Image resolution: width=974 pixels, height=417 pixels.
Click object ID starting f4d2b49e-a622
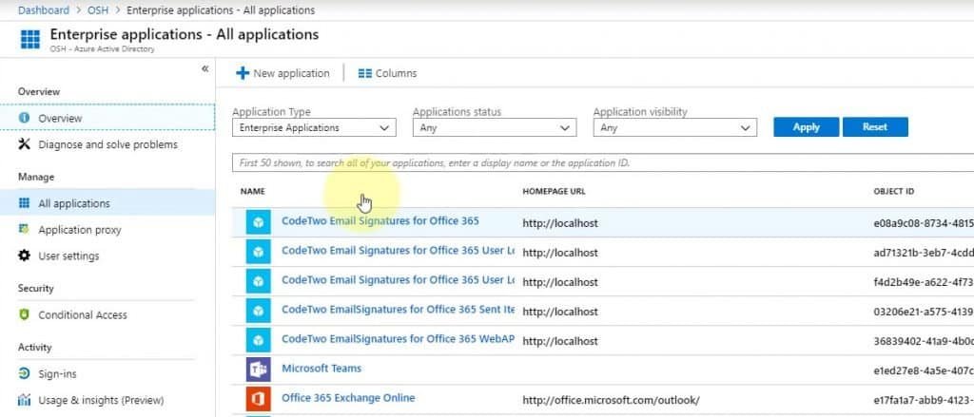(923, 282)
